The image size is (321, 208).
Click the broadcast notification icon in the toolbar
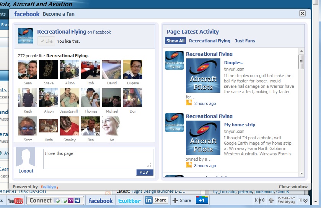click(x=259, y=200)
